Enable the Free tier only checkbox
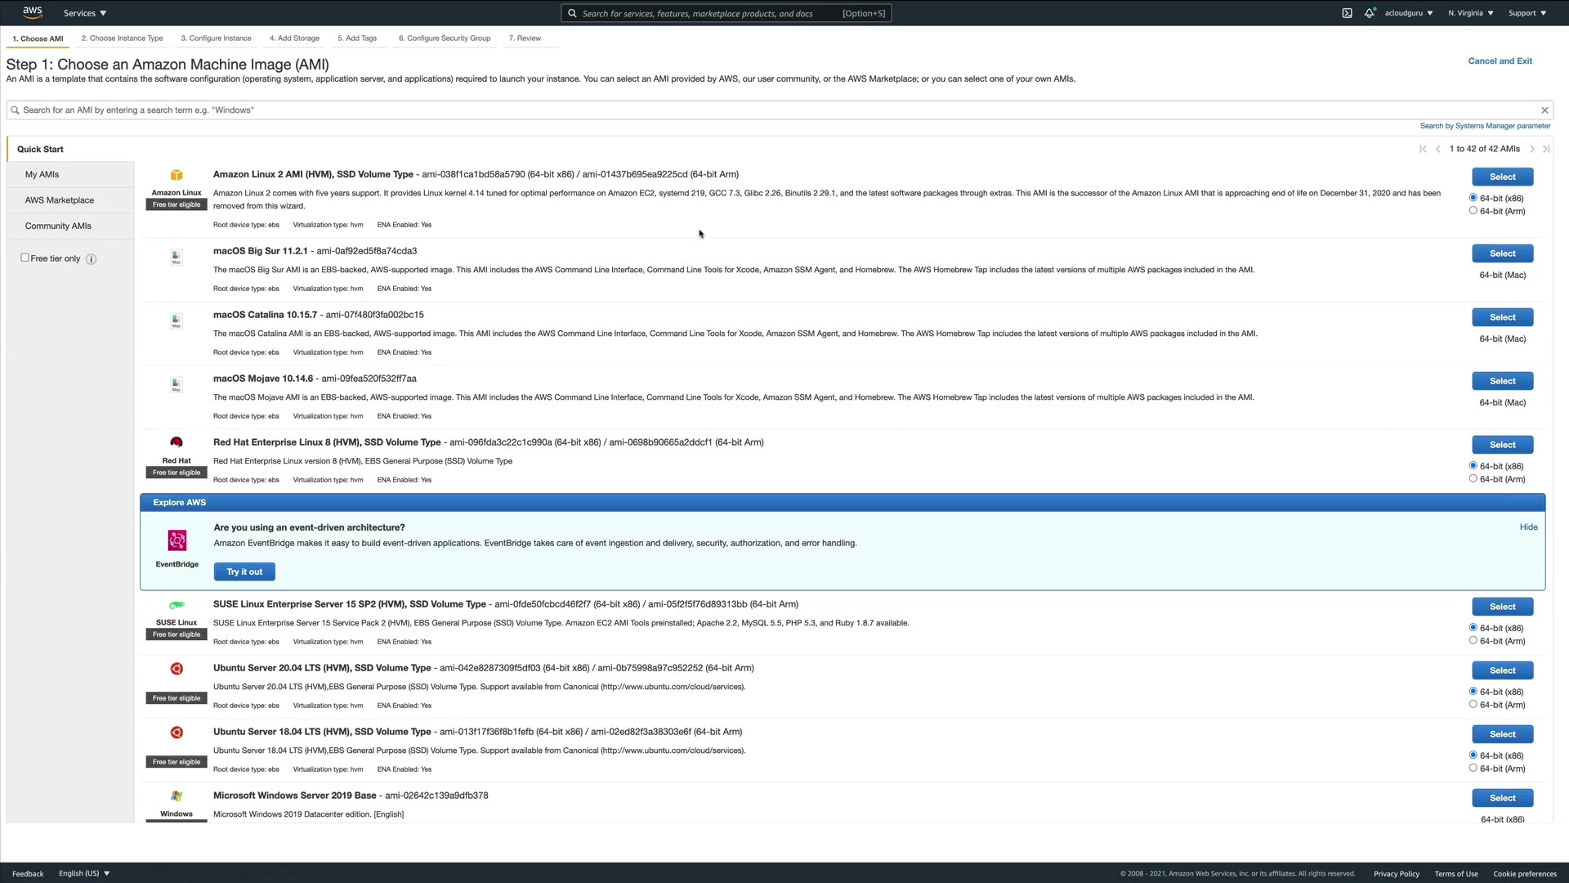The image size is (1569, 883). pos(25,258)
